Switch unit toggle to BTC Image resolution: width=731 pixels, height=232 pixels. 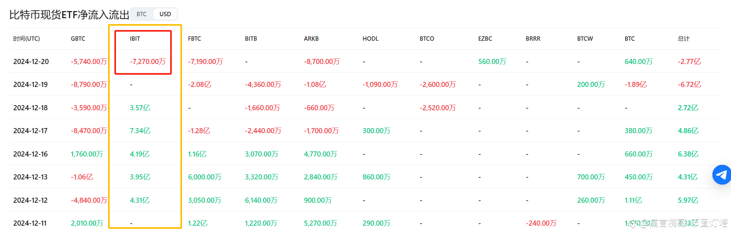pos(142,14)
